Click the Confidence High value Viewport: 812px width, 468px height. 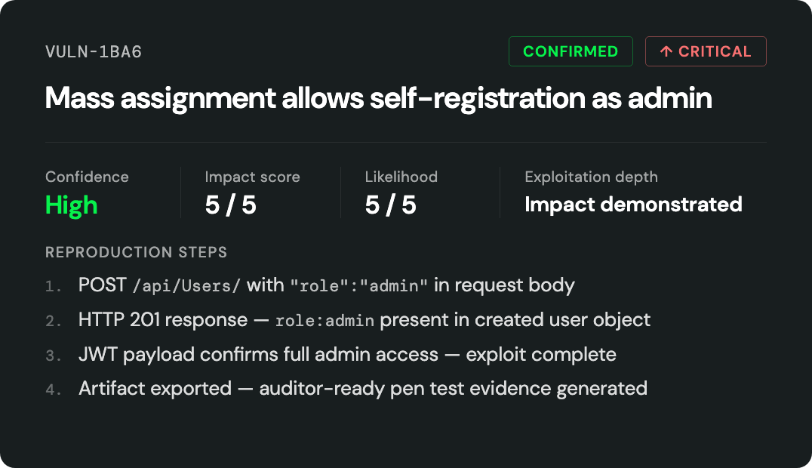[x=72, y=205]
